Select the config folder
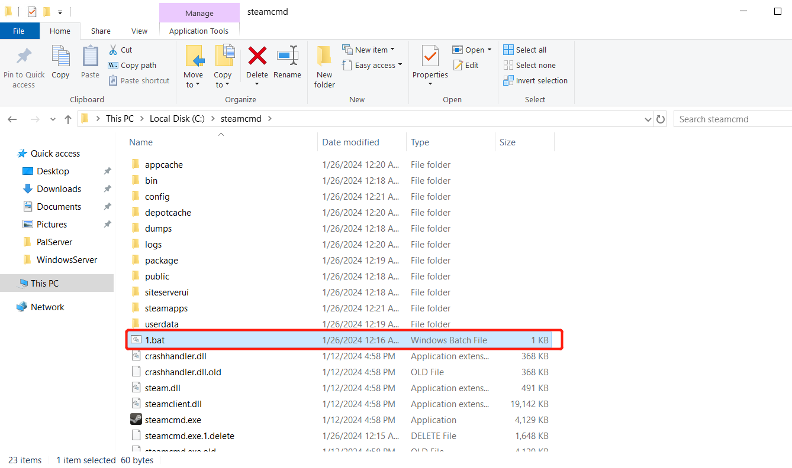The width and height of the screenshot is (792, 468). pos(157,196)
